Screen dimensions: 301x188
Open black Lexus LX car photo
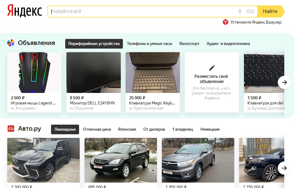tap(43, 160)
